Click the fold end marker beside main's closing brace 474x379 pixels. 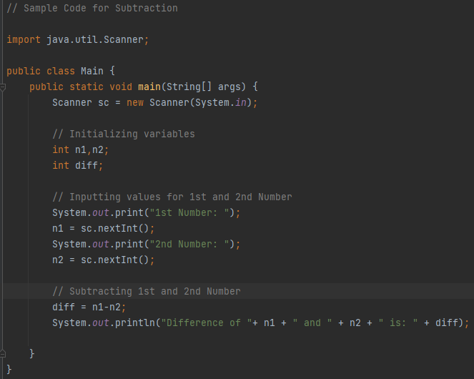pos(2,353)
